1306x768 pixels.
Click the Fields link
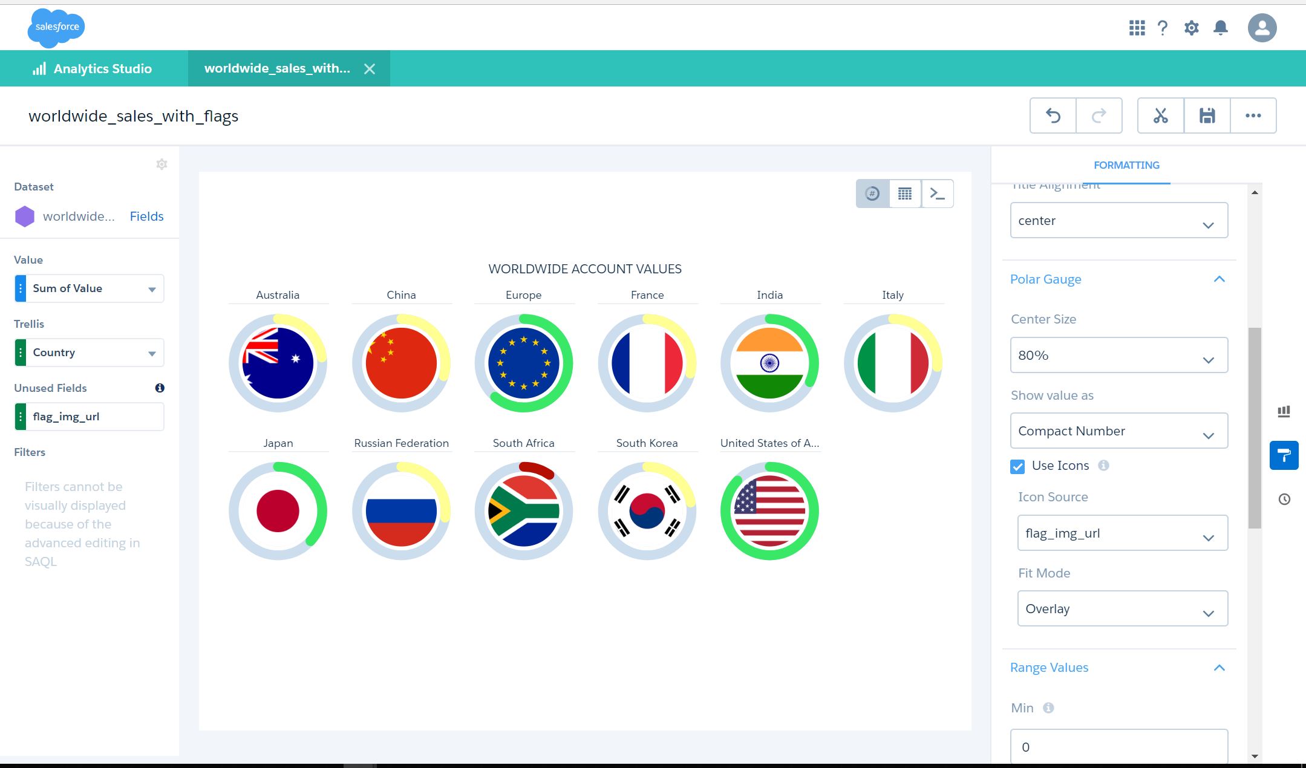pyautogui.click(x=146, y=216)
